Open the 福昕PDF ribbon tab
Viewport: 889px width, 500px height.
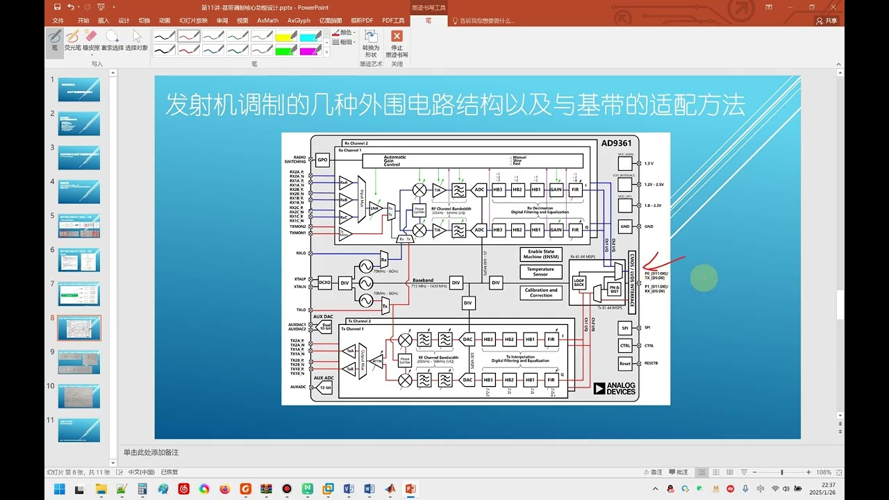[x=362, y=21]
